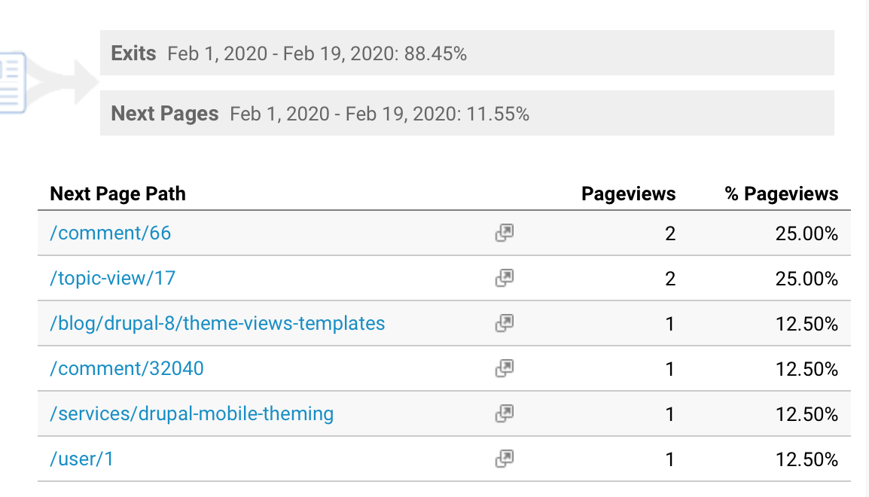Select the Exits summary bar
The image size is (869, 497).
click(x=467, y=53)
